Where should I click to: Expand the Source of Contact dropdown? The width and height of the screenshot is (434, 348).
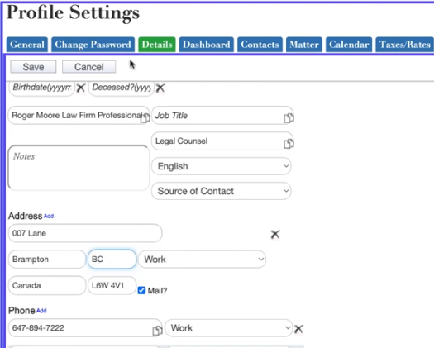[222, 191]
